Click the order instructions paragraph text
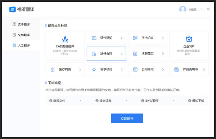Image resolution: width=216 pixels, height=139 pixels. pyautogui.click(x=113, y=90)
